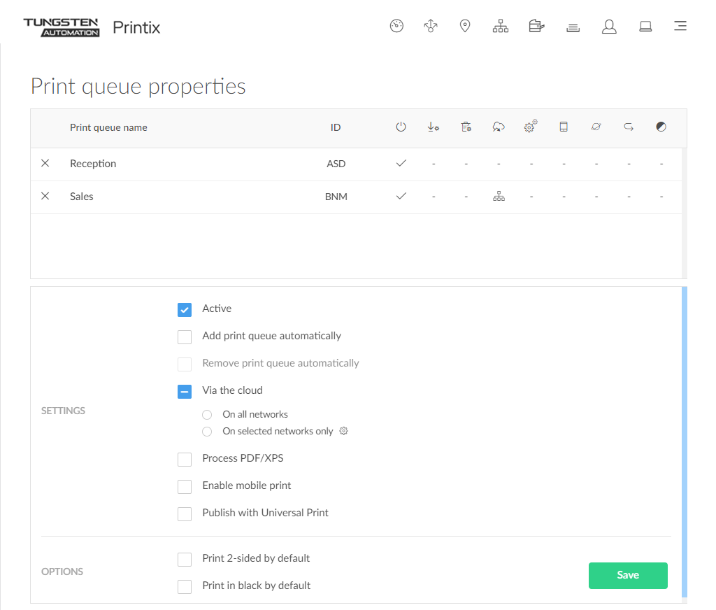Open the Users person icon
The width and height of the screenshot is (716, 610).
(609, 27)
